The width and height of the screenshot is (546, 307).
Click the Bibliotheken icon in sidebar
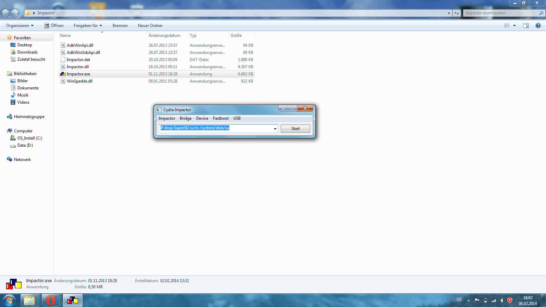click(10, 74)
